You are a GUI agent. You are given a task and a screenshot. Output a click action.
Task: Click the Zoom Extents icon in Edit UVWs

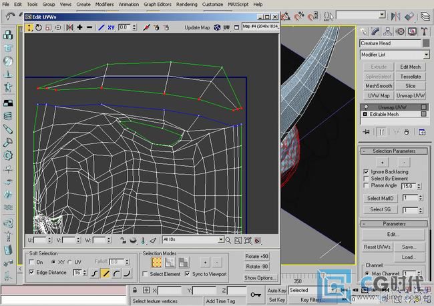coord(248,241)
